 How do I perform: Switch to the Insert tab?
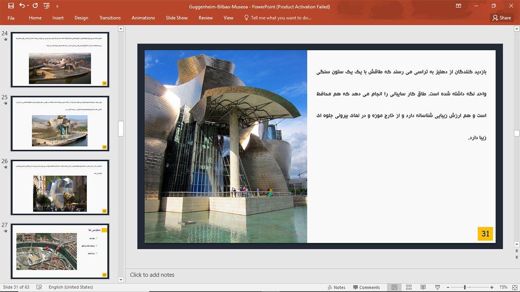click(x=57, y=18)
